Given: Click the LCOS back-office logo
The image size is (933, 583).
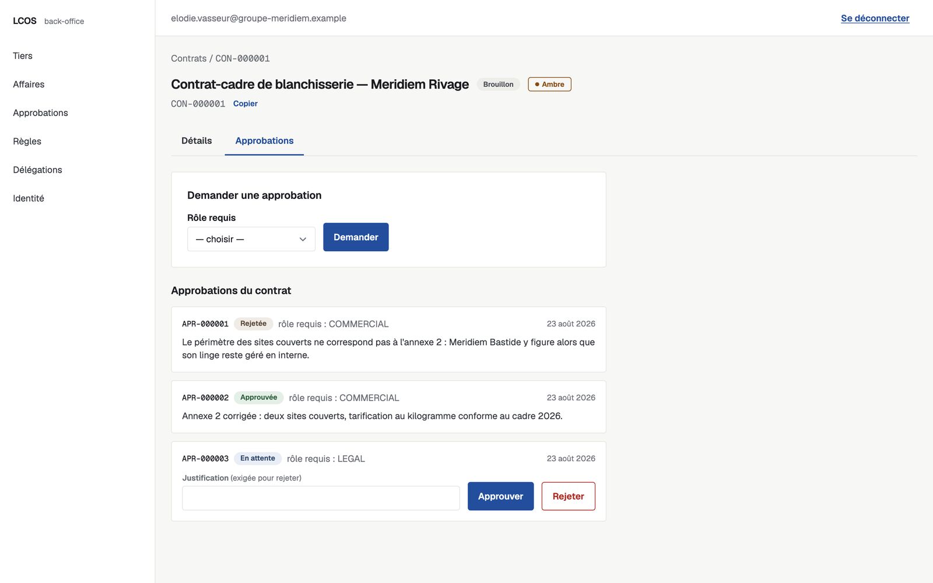Looking at the screenshot, I should [x=48, y=21].
